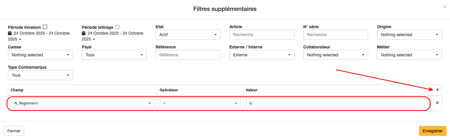Click the Article search field

click(262, 35)
